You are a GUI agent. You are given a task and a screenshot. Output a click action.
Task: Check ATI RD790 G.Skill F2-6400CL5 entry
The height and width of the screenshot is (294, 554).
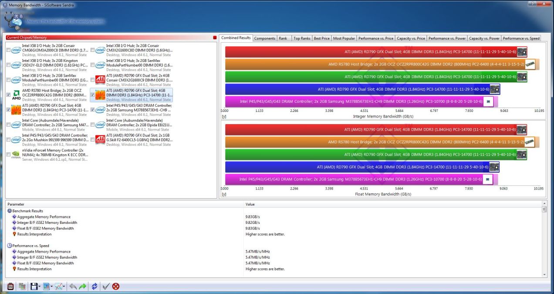coord(92,139)
